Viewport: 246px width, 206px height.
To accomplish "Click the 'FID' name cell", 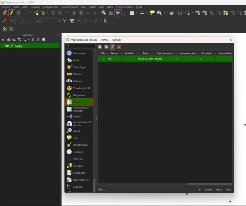I will (x=114, y=59).
